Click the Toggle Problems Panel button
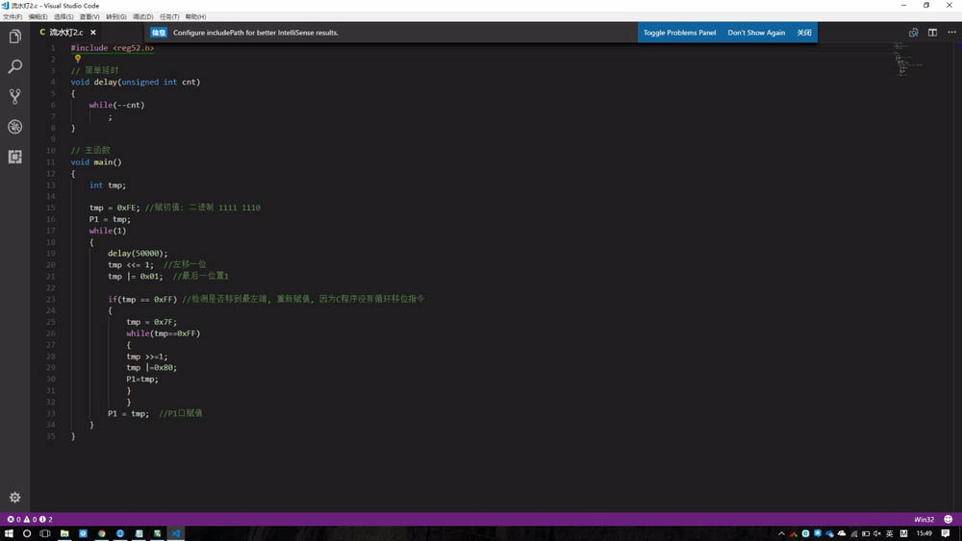 pos(679,33)
